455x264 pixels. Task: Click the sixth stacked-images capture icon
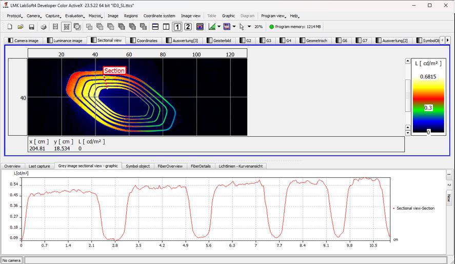(x=143, y=27)
